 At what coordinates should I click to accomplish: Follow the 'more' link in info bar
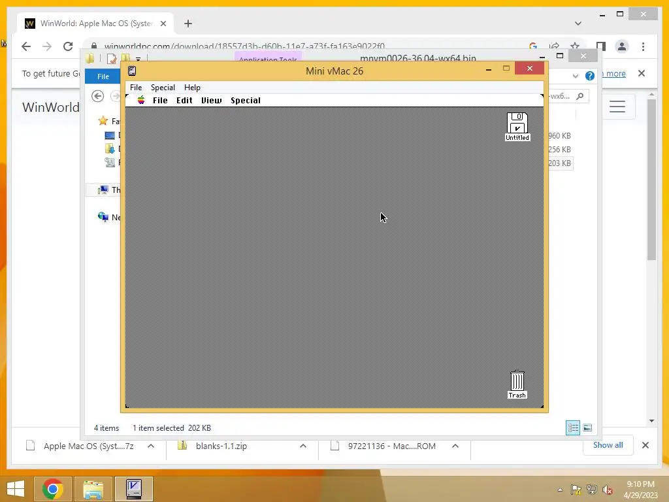(615, 73)
